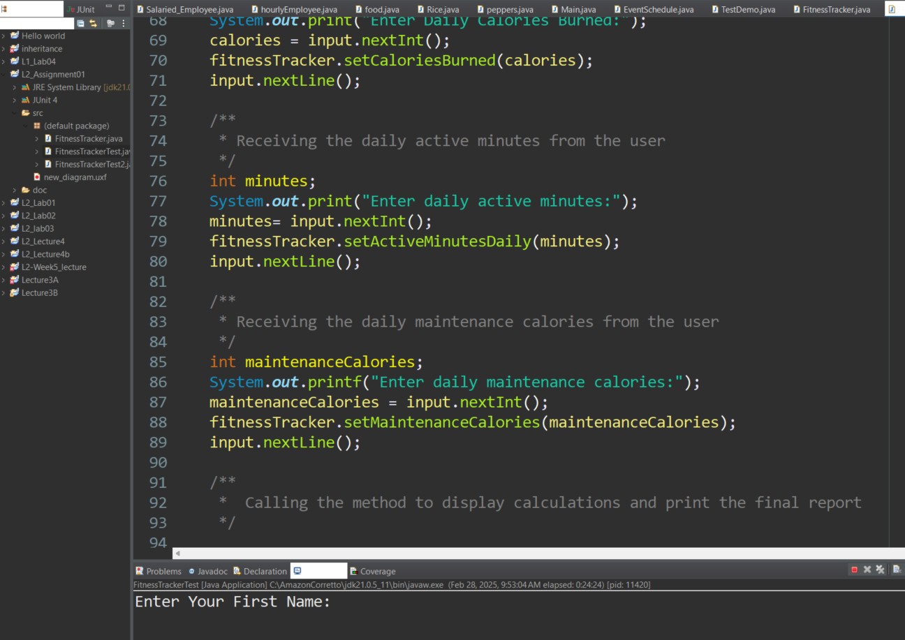Viewport: 905px width, 640px height.
Task: Select new_diagram.uxf in the project tree
Action: click(x=75, y=177)
